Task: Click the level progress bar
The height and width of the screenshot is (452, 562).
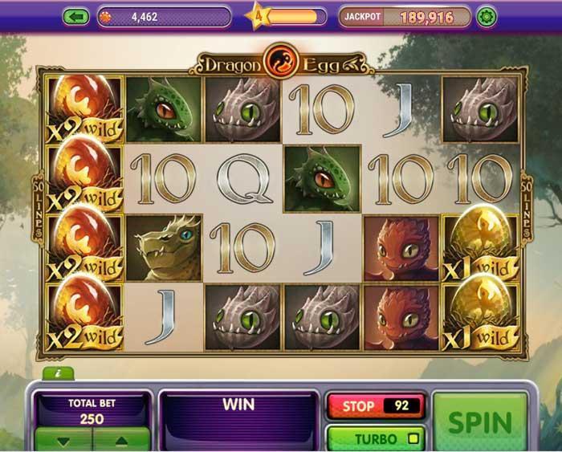Action: (296, 17)
